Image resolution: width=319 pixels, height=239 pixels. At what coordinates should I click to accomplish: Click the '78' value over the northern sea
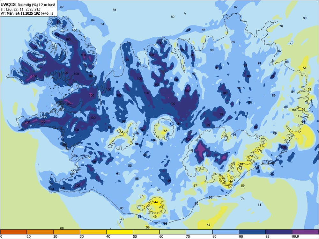pyautogui.click(x=114, y=10)
